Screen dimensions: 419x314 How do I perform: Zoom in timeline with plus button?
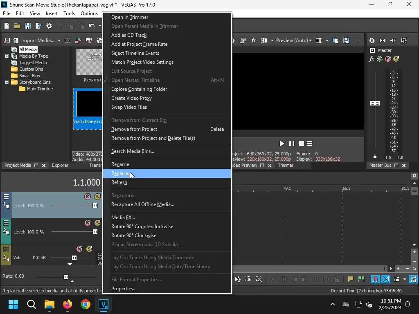tap(398, 269)
